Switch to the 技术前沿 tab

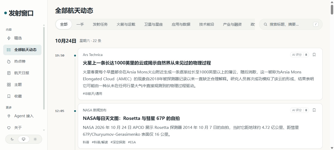[x=207, y=24]
